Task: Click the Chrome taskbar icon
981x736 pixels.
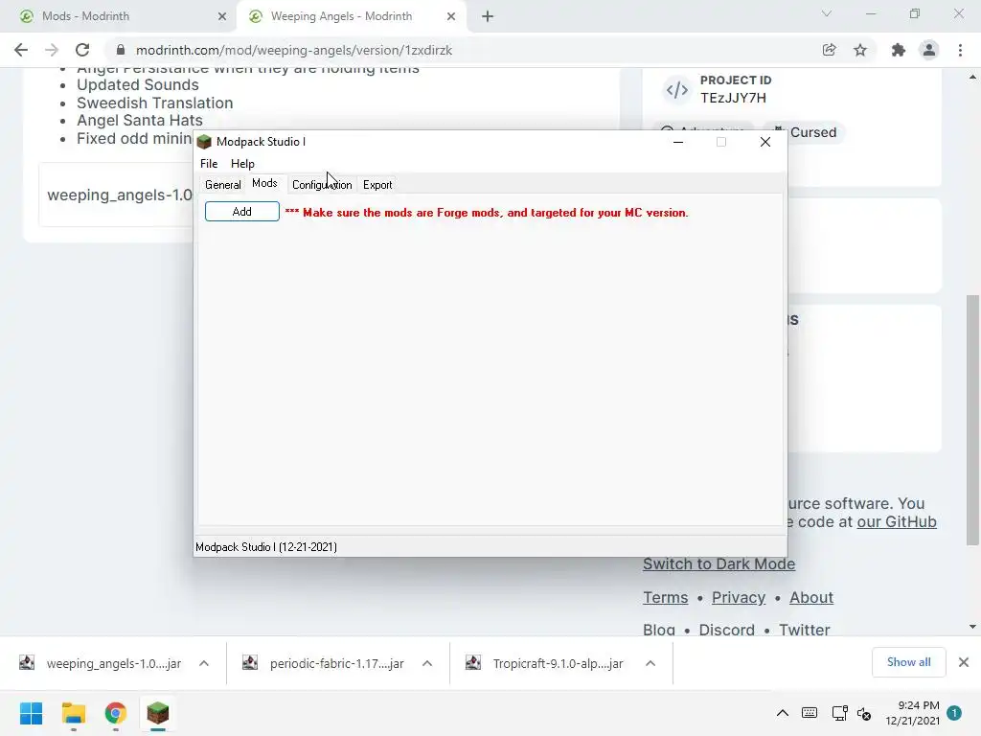Action: pos(115,713)
